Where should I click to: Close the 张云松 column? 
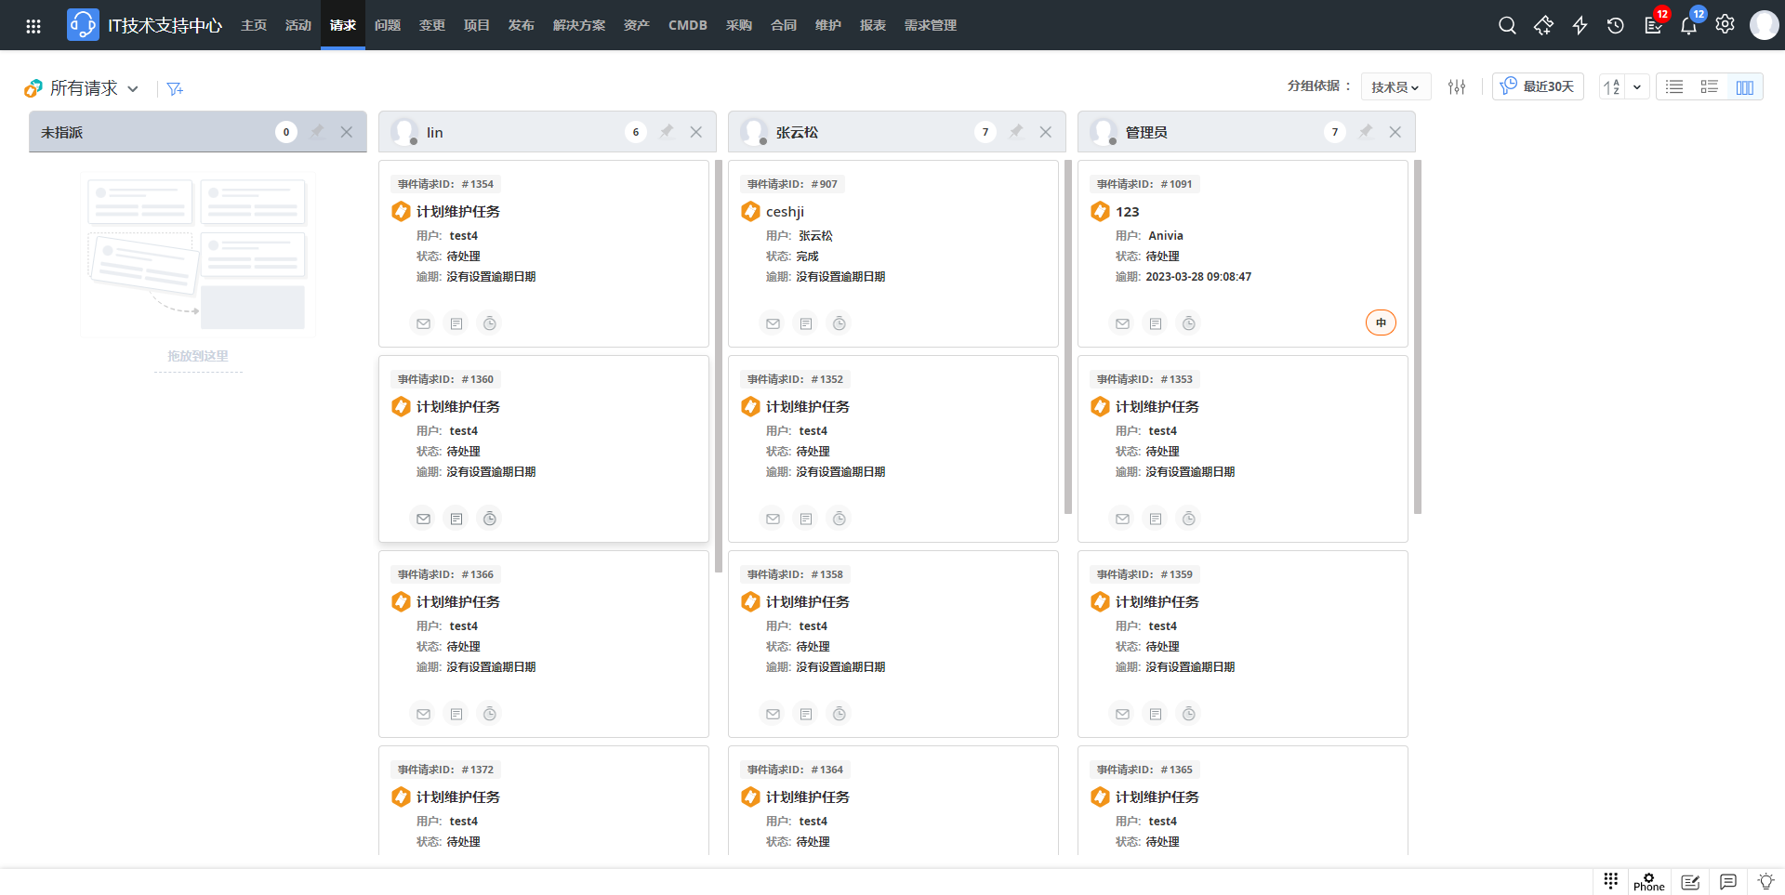(1046, 132)
